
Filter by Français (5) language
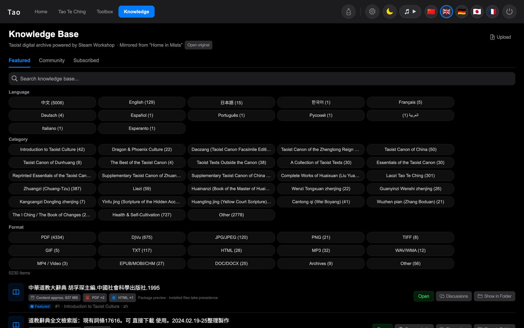click(x=410, y=102)
